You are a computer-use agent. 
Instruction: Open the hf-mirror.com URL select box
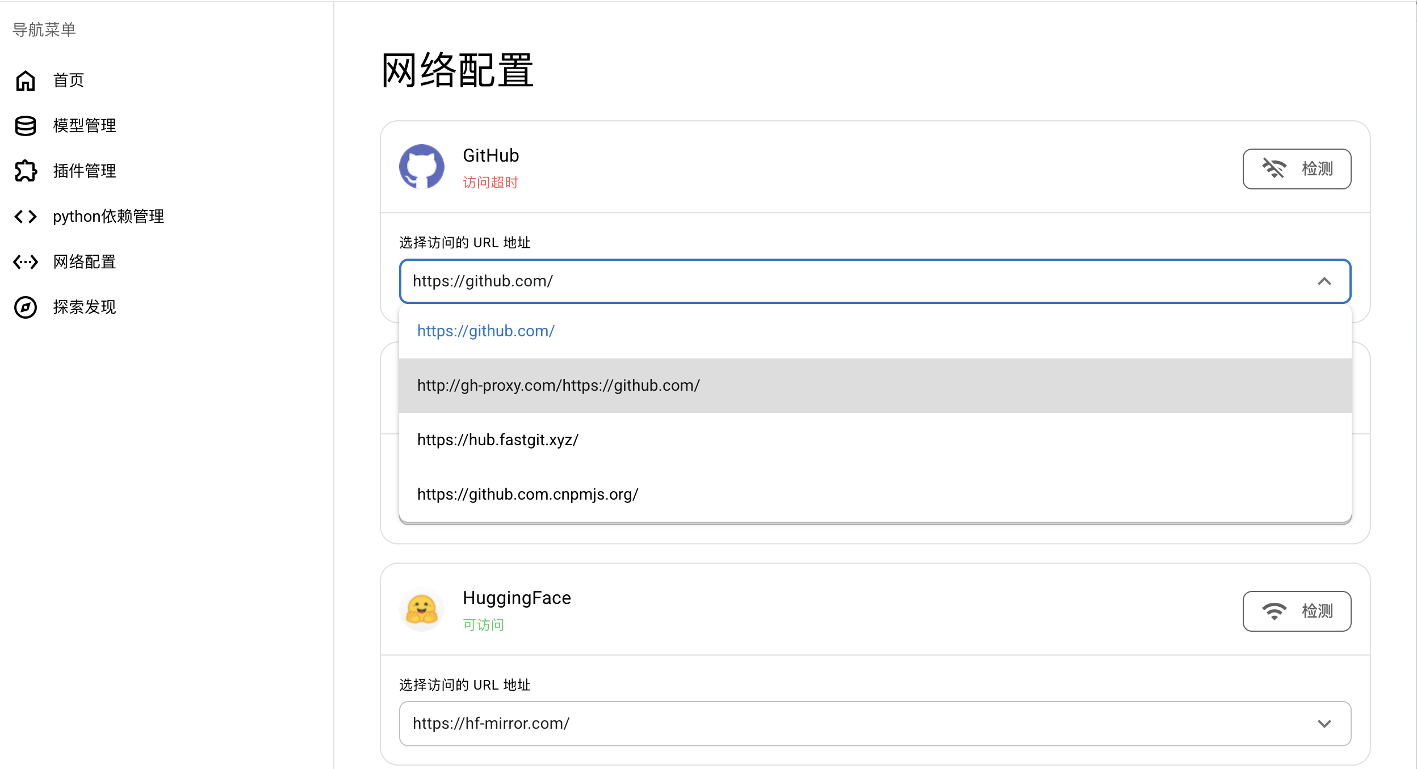coord(875,724)
